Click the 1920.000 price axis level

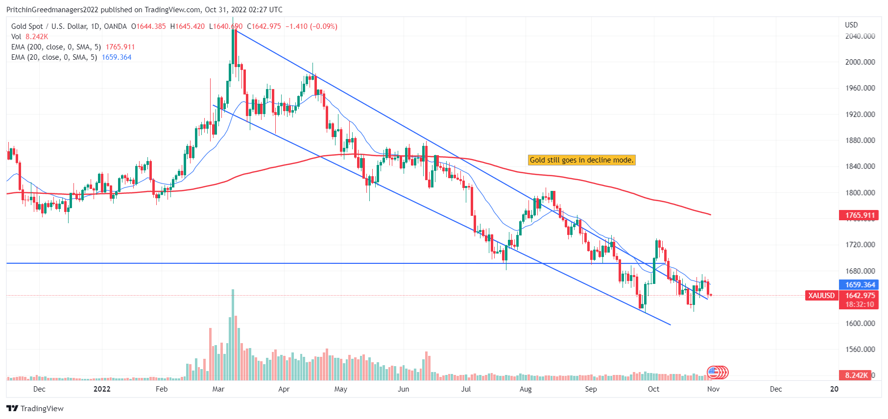(x=860, y=115)
